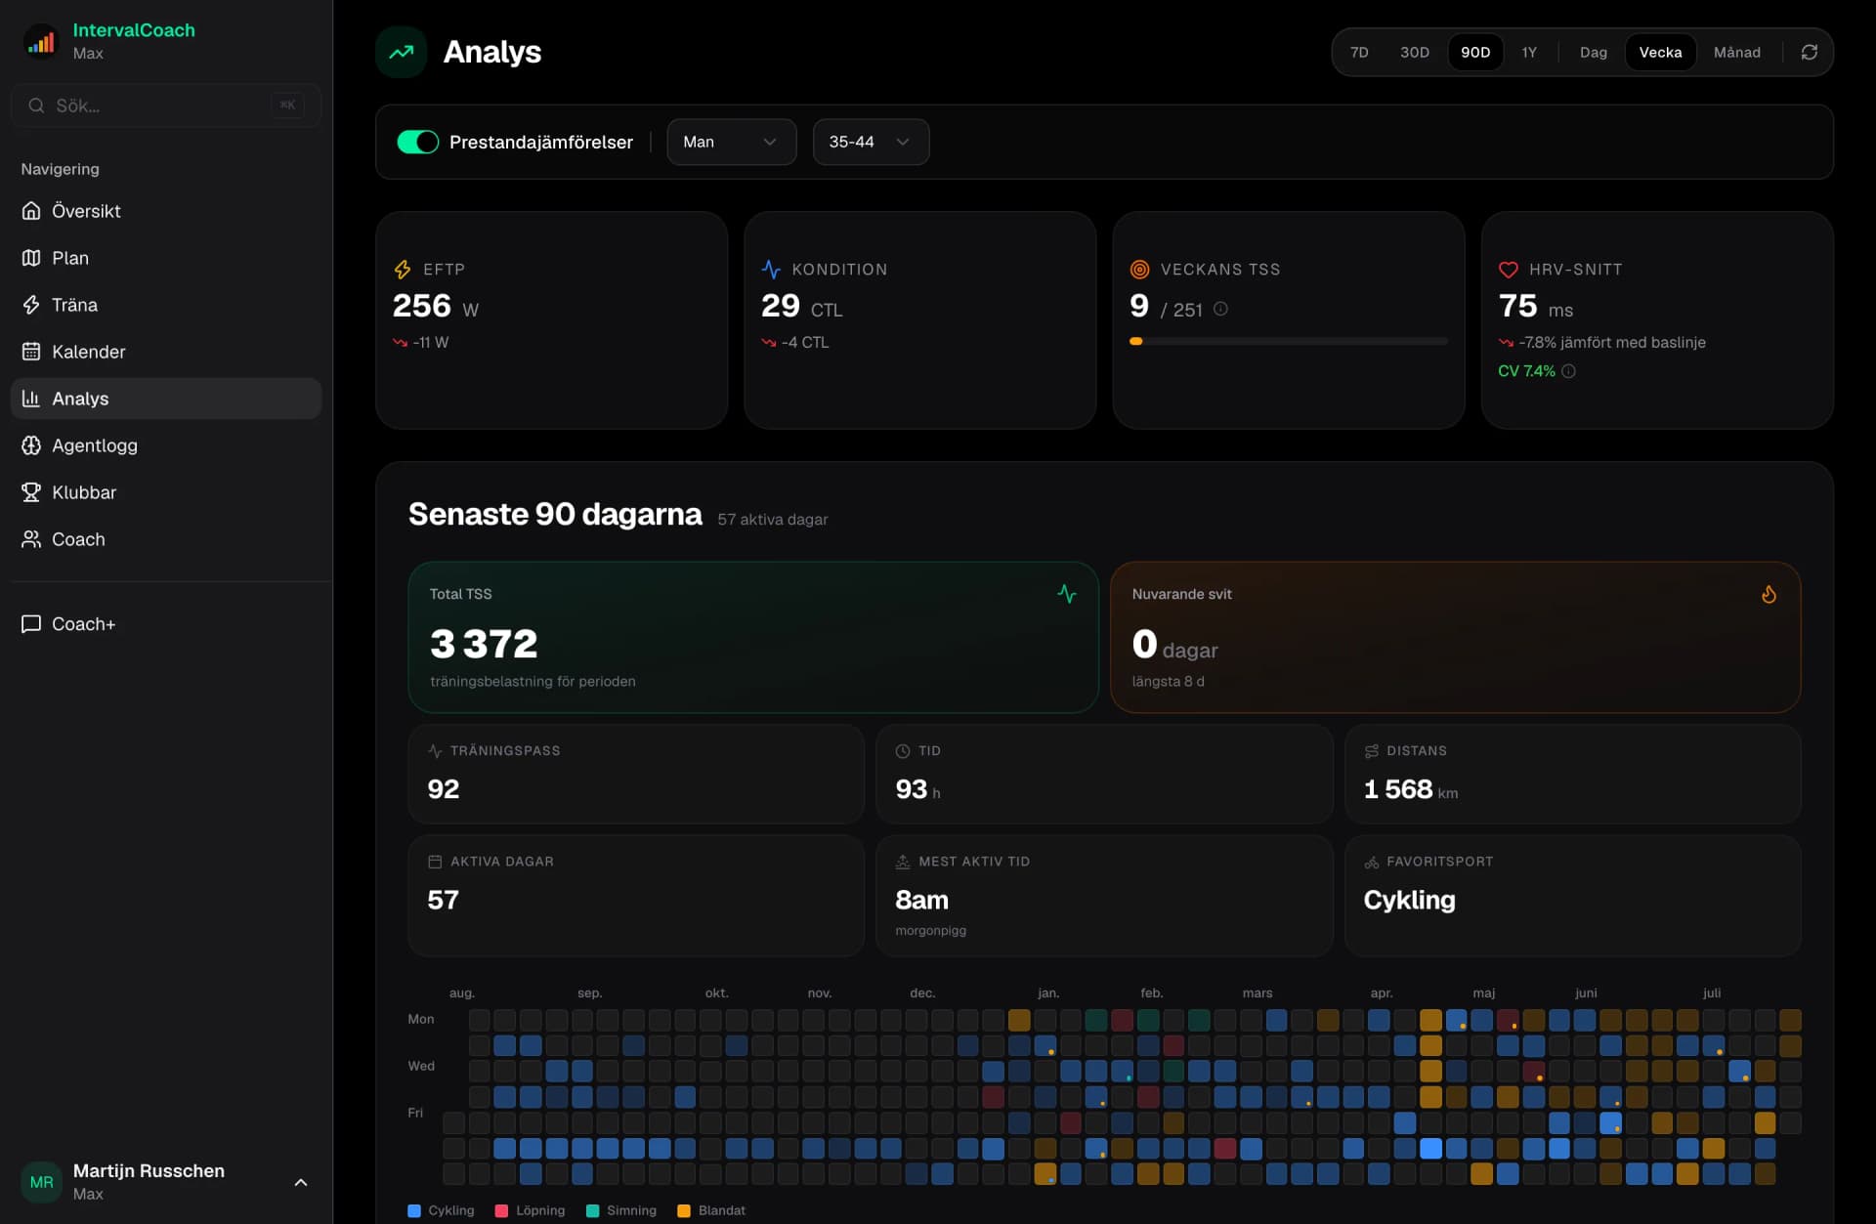1876x1224 pixels.
Task: Open the Agentlogg page
Action: pyautogui.click(x=166, y=445)
